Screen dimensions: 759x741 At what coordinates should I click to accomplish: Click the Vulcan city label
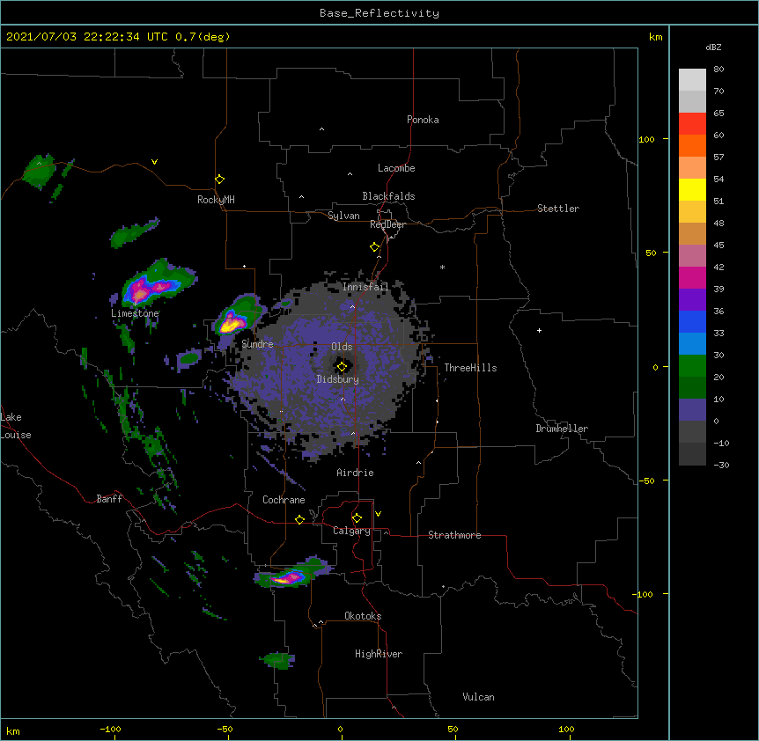click(478, 697)
